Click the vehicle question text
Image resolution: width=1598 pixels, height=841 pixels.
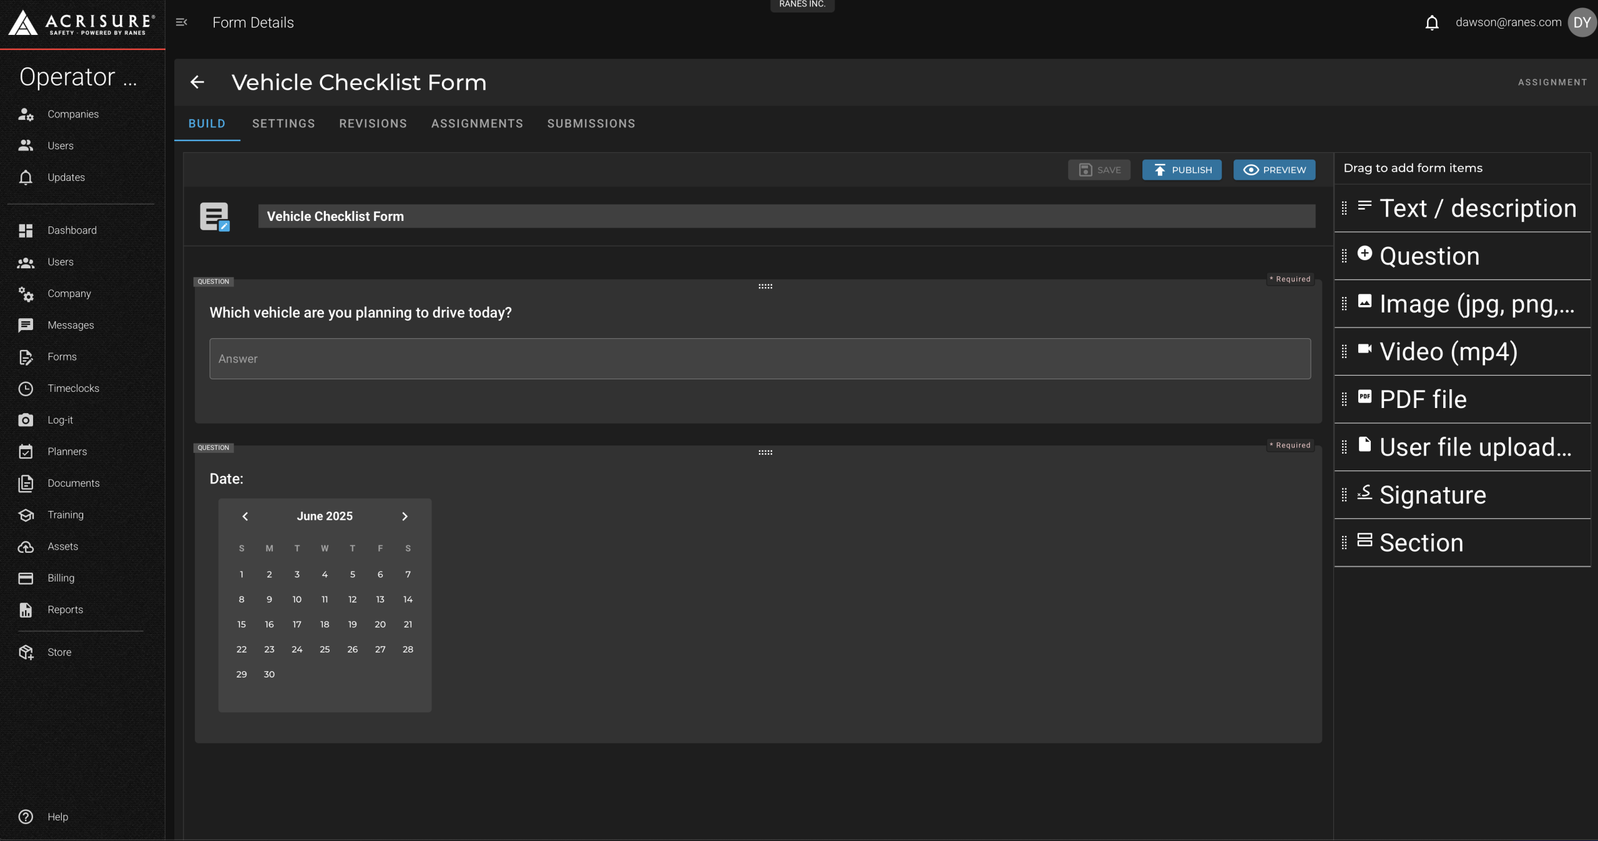[361, 313]
